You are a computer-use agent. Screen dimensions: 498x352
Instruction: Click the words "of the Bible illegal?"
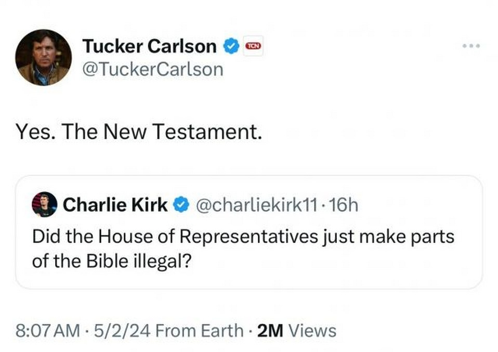(x=112, y=260)
